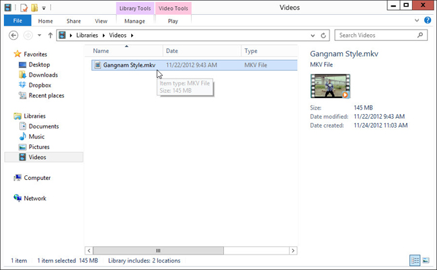Open the Music library
The height and width of the screenshot is (270, 437).
[x=36, y=136]
